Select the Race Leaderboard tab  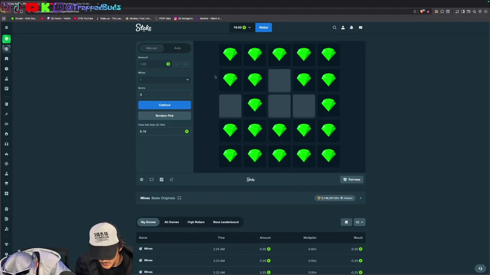click(226, 222)
